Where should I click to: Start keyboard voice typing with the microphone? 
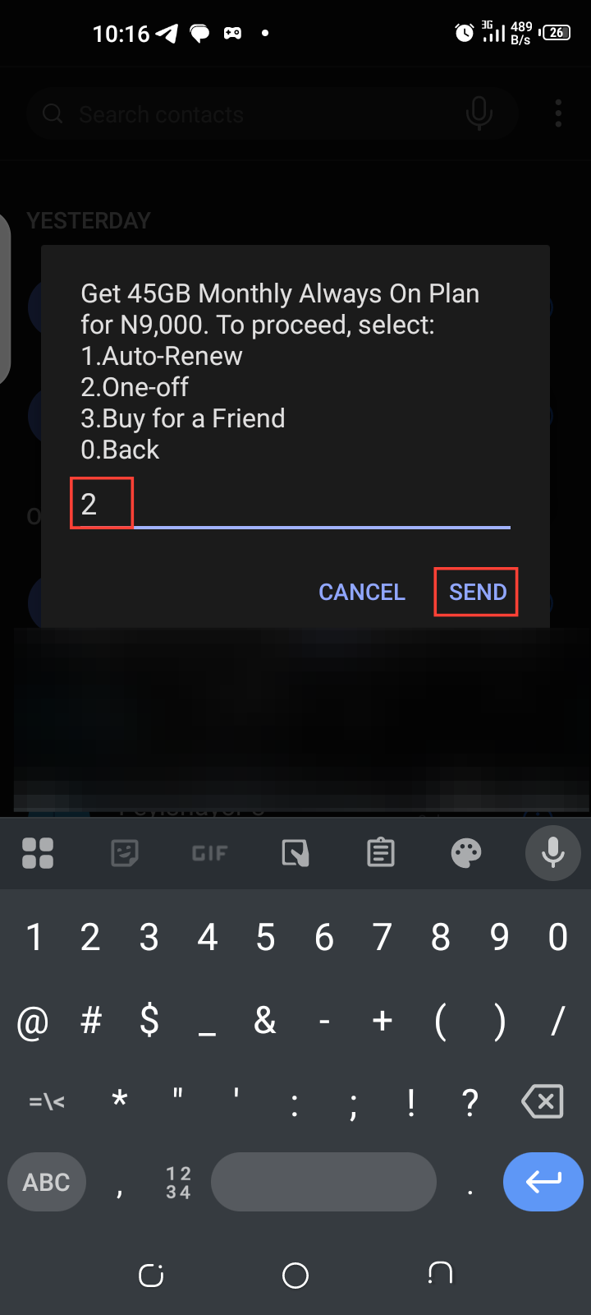point(553,853)
